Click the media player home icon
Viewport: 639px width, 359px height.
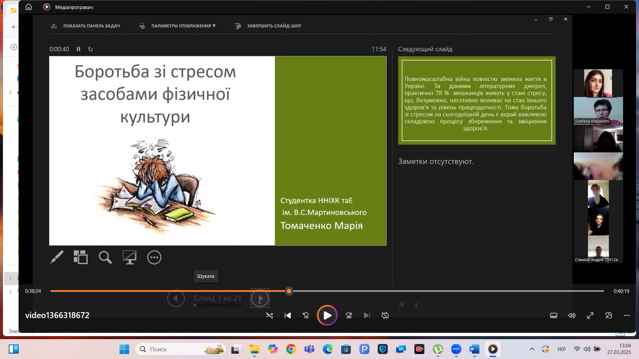coord(29,7)
